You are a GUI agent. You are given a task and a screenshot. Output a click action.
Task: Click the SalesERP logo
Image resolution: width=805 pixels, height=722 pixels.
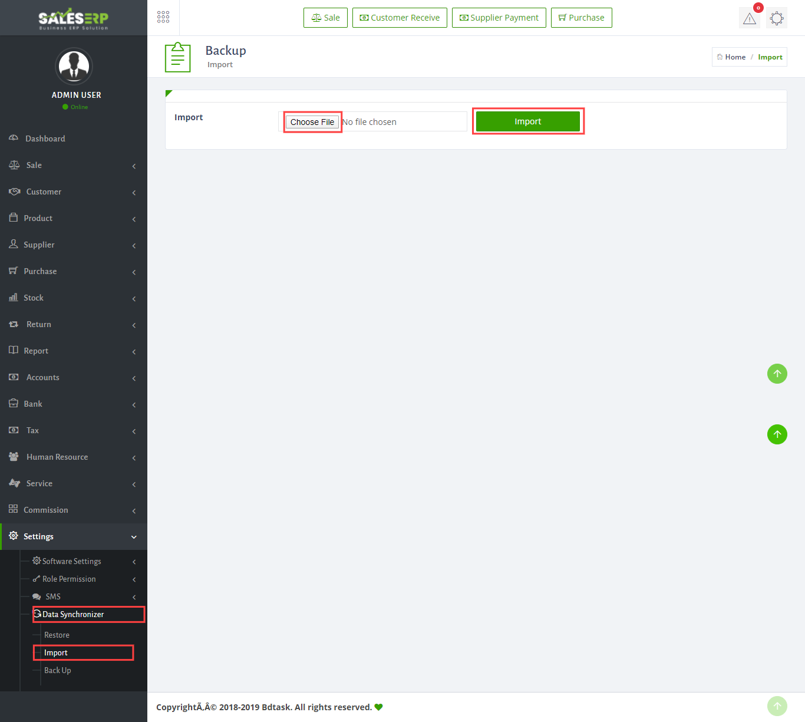(74, 18)
